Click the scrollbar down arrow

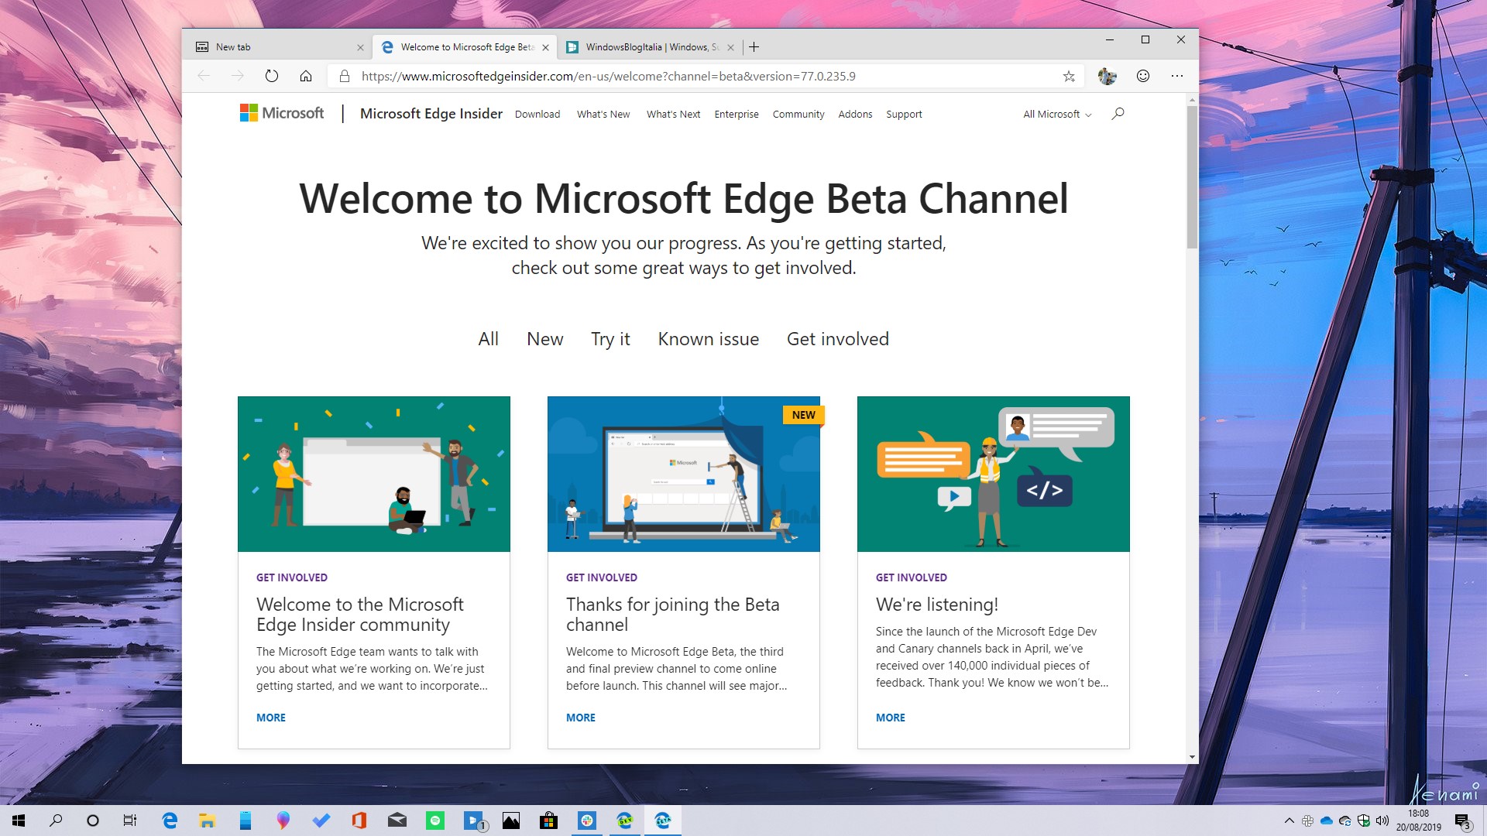(1192, 757)
